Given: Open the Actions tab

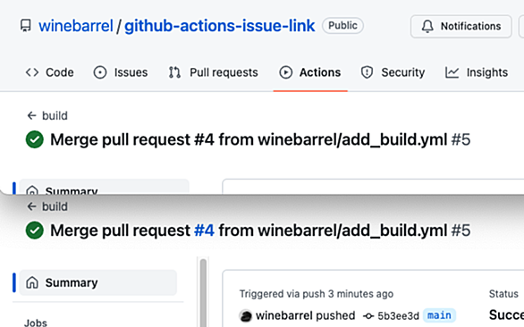Looking at the screenshot, I should tap(310, 72).
